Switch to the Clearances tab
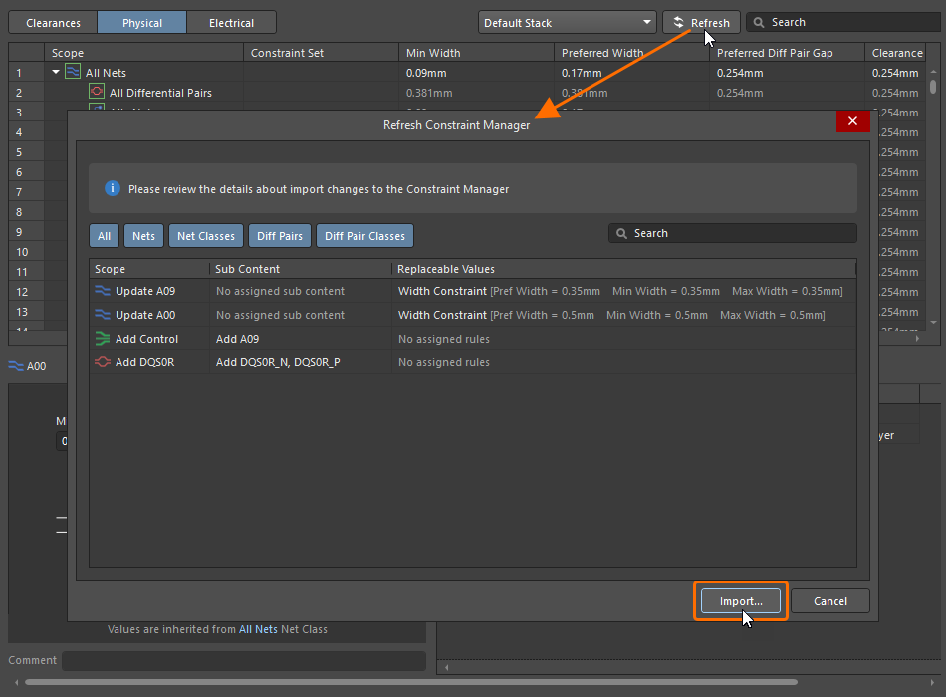The height and width of the screenshot is (697, 946). tap(53, 23)
